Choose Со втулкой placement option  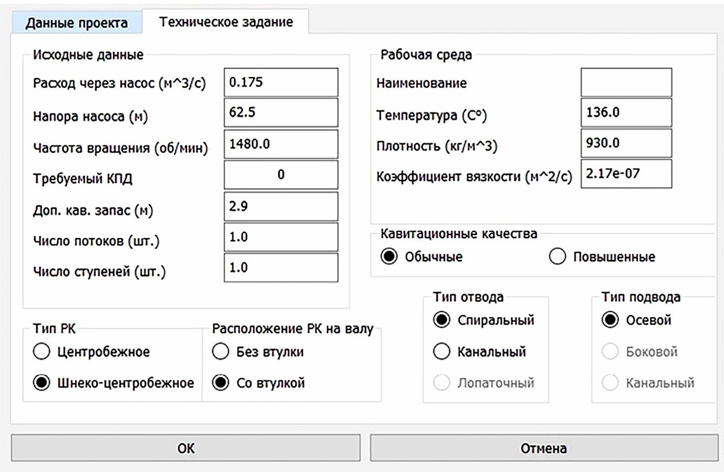pos(220,383)
